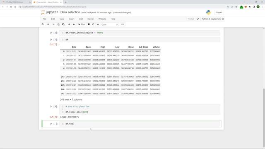Open the browser extensions puzzle icon
The image size is (265, 149).
250,7
